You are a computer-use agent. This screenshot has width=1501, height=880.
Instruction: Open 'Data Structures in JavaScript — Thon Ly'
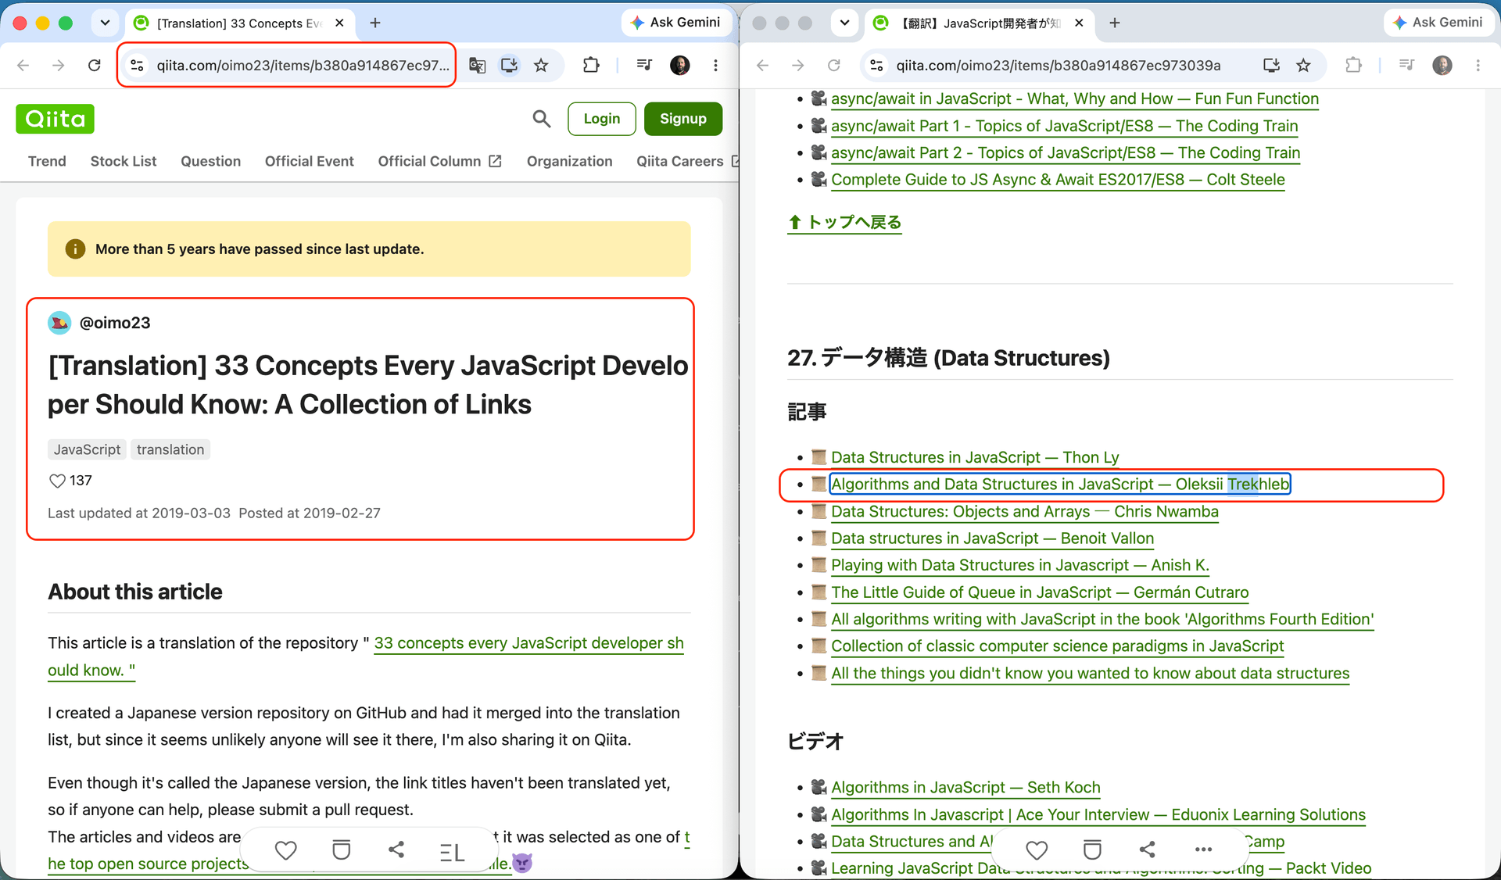(x=975, y=457)
